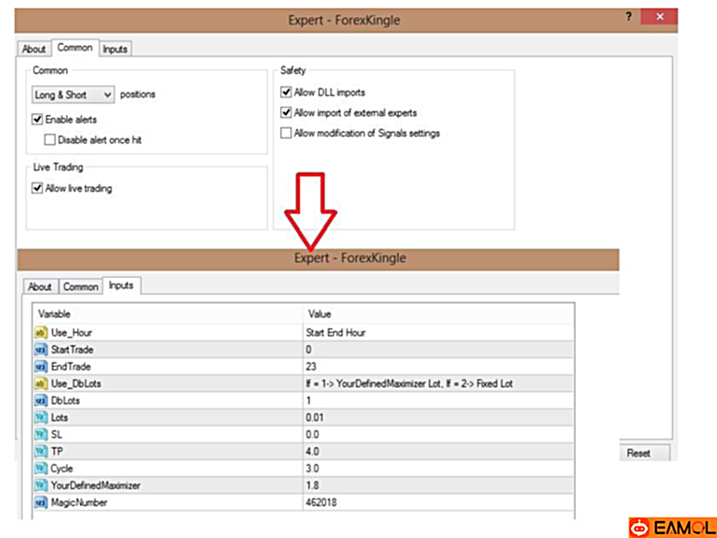Select the 'Cycle' variable name
Image resolution: width=717 pixels, height=538 pixels.
[x=62, y=468]
